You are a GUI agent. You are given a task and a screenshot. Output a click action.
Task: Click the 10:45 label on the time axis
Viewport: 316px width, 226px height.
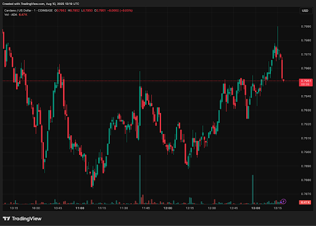[x=58, y=208]
